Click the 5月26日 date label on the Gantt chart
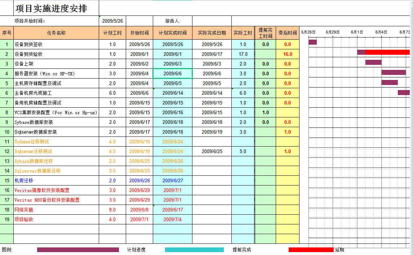This screenshot has width=413, height=255. (308, 32)
